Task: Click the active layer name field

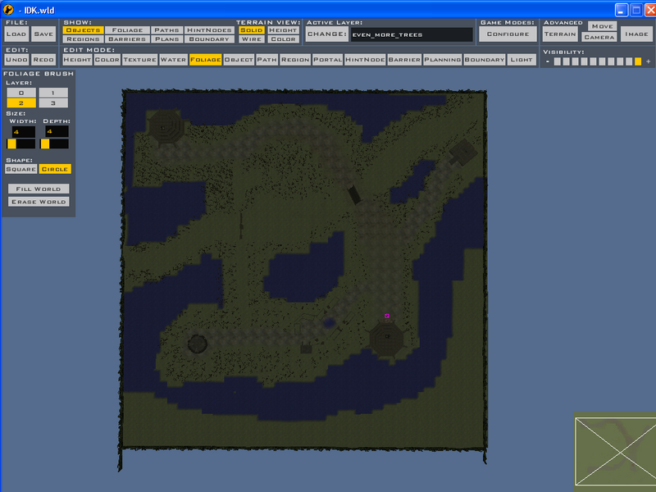Action: [412, 34]
